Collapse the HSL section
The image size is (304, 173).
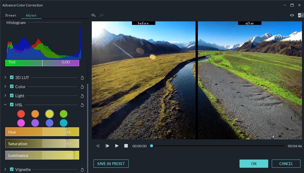pos(5,105)
